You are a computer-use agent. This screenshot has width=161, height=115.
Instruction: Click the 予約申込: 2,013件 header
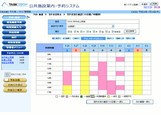point(15,53)
